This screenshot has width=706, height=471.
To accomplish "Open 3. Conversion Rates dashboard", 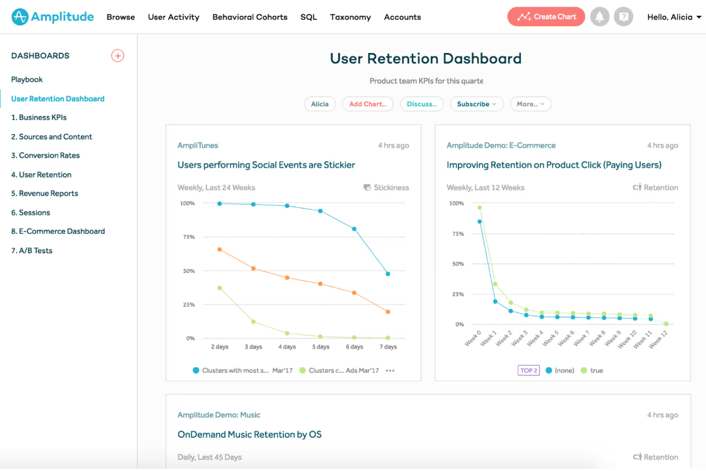I will point(45,156).
